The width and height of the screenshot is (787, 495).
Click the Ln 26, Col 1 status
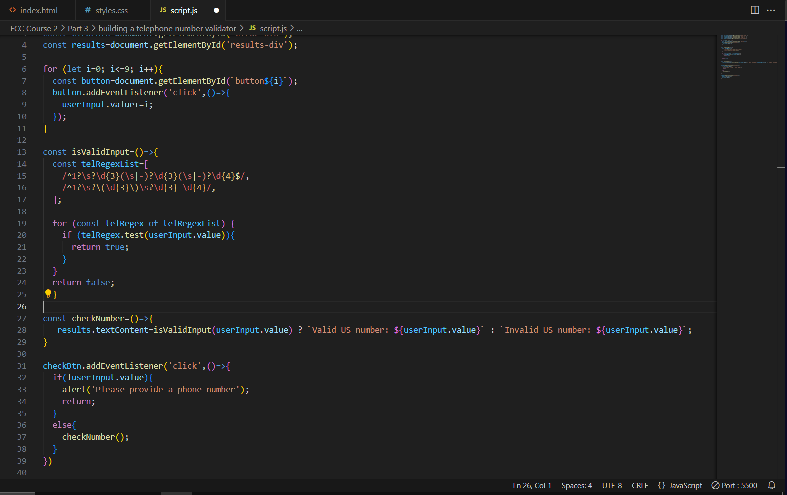pos(532,485)
